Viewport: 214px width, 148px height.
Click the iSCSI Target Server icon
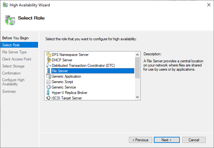pyautogui.click(x=49, y=98)
